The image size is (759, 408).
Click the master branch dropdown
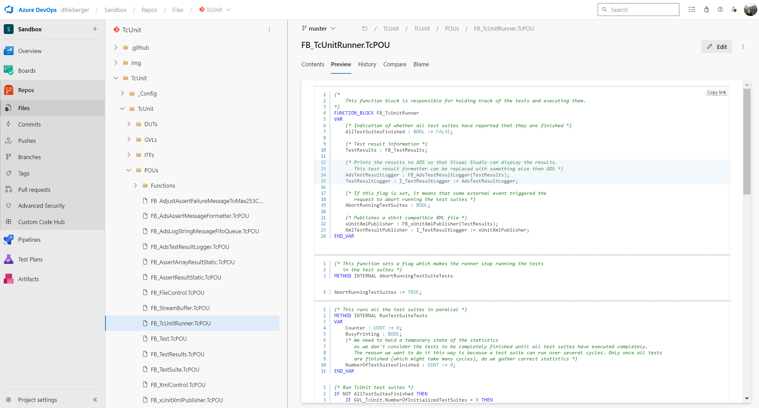tap(319, 29)
